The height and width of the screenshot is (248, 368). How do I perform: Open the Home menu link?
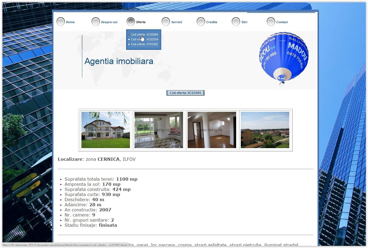(70, 22)
